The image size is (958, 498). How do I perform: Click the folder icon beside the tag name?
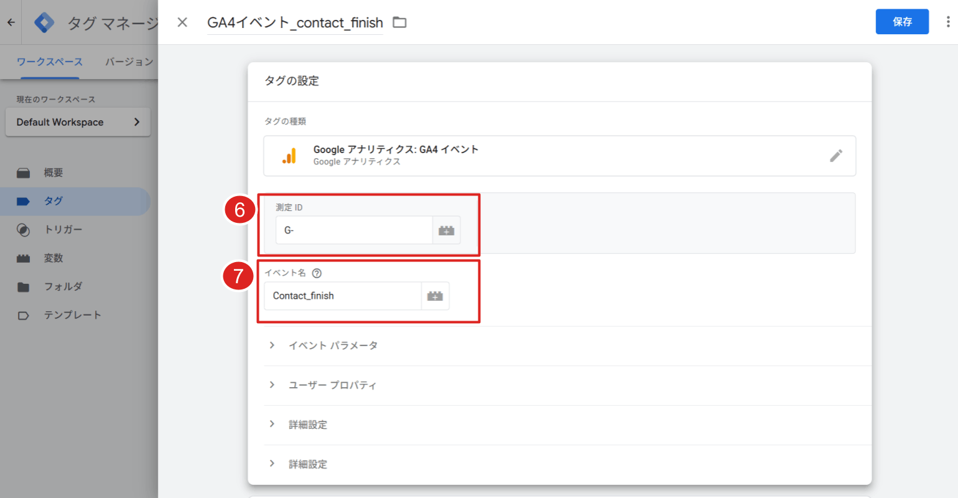[399, 22]
